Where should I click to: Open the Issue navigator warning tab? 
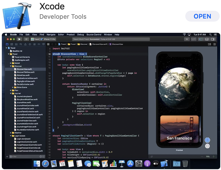click(25, 44)
